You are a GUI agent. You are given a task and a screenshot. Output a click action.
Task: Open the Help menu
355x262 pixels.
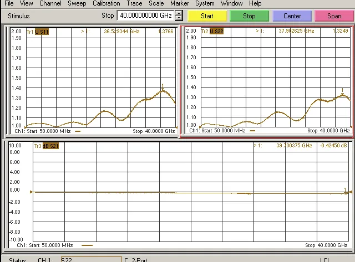255,3
